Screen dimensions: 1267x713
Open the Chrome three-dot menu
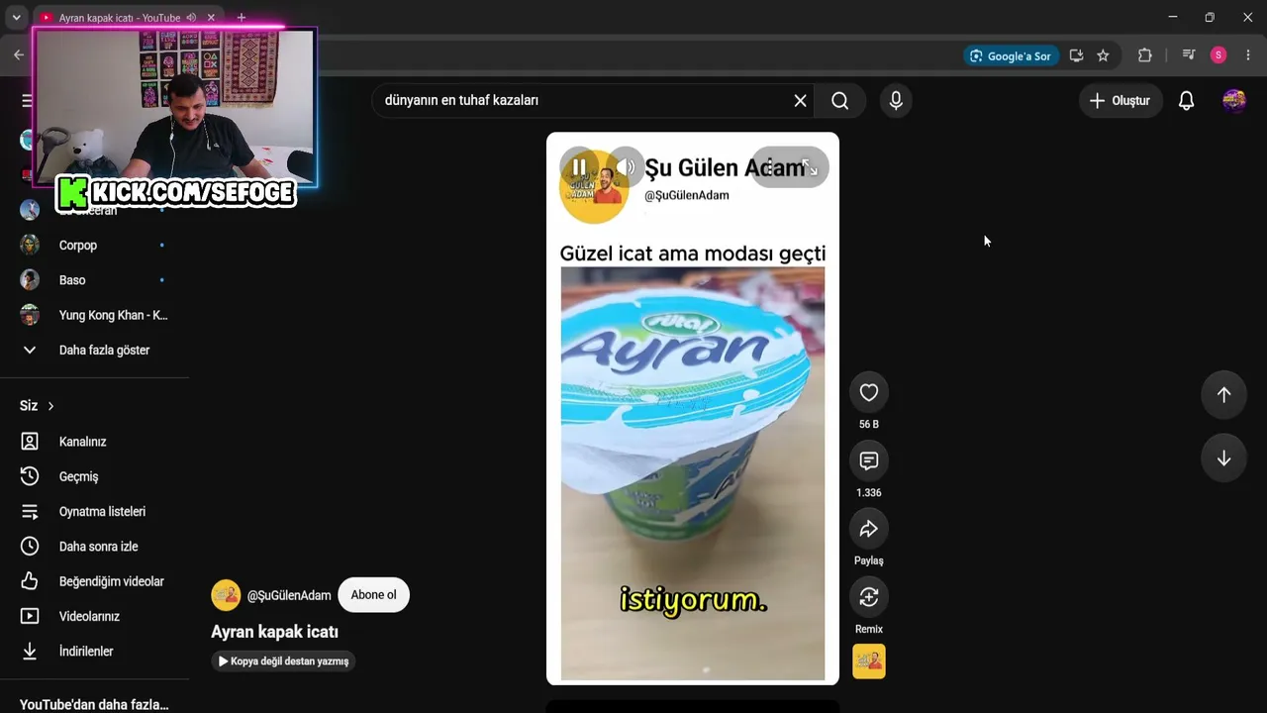click(x=1248, y=55)
